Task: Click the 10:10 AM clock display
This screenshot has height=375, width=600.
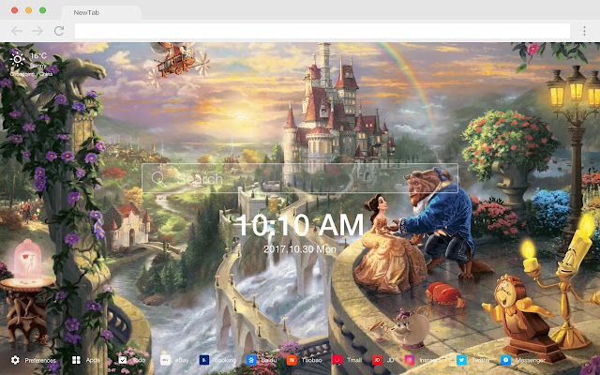Action: pyautogui.click(x=300, y=225)
